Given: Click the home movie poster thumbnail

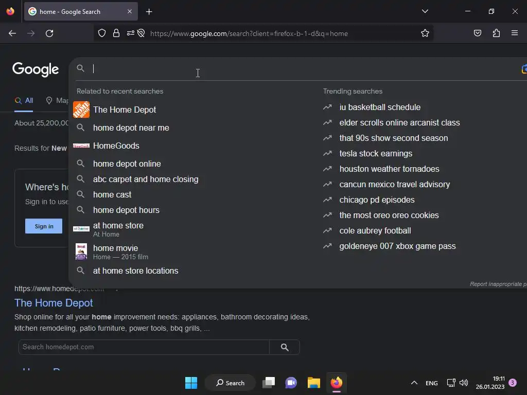Looking at the screenshot, I should (x=81, y=252).
